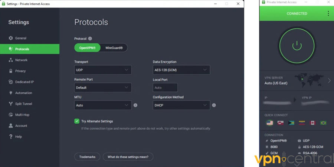The height and width of the screenshot is (167, 334).
Task: Click the Account person icon
Action: click(x=11, y=126)
